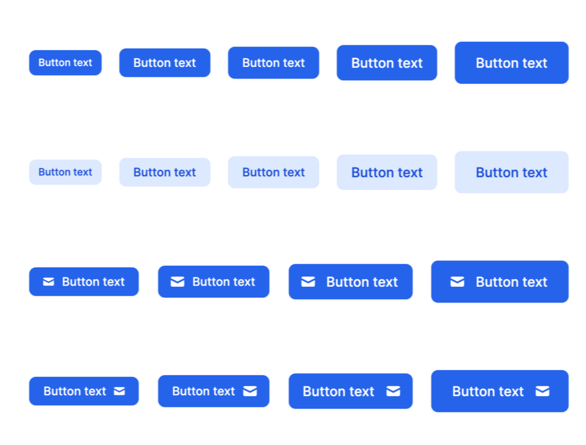The height and width of the screenshot is (445, 586).
Task: Click the trailing envelope icon on the smallest bottom-row button
Action: click(x=119, y=391)
